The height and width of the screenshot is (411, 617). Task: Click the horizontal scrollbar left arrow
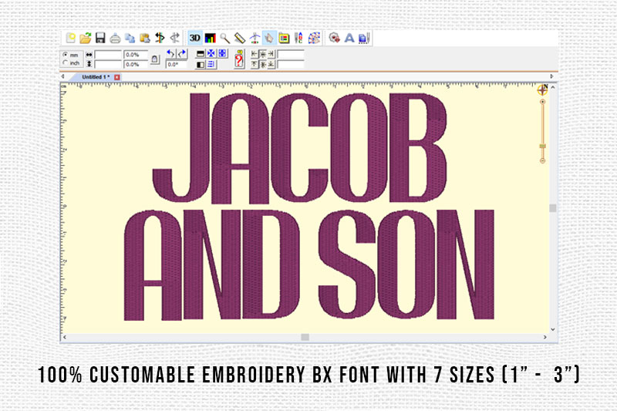[x=65, y=337]
